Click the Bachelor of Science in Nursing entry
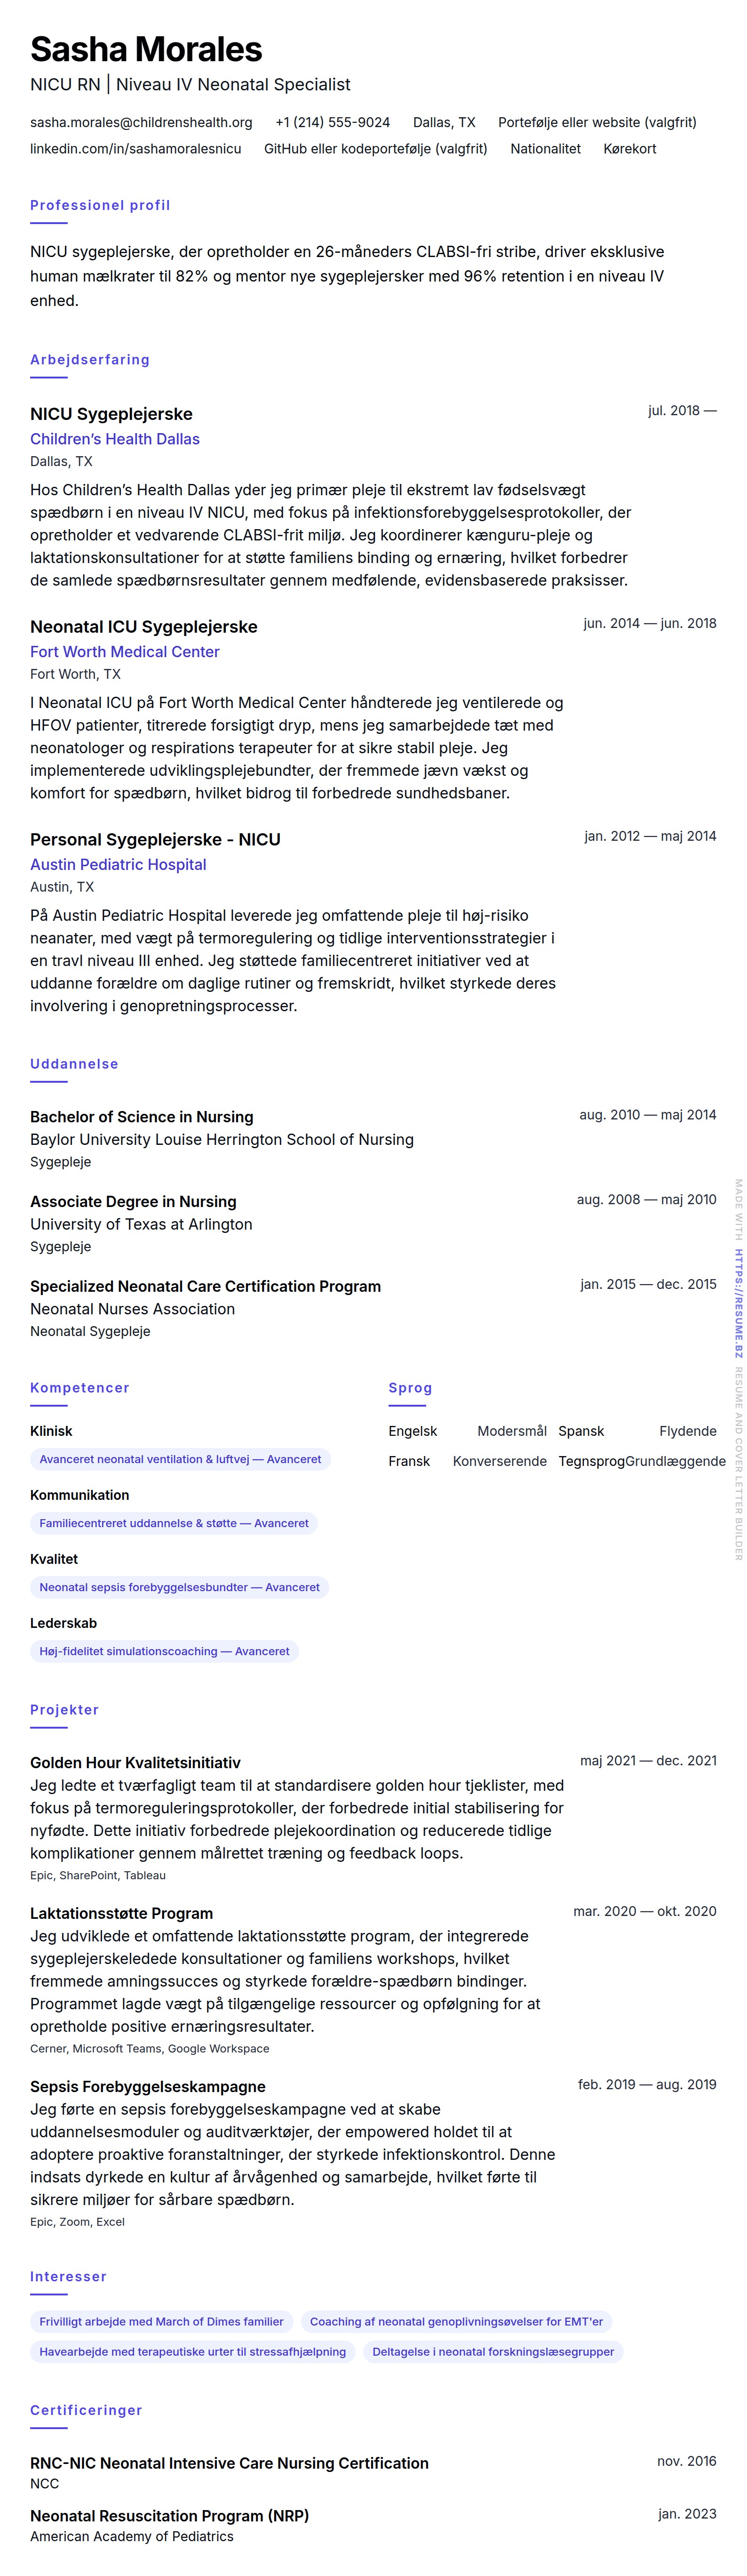The width and height of the screenshot is (747, 2576). tap(141, 1116)
